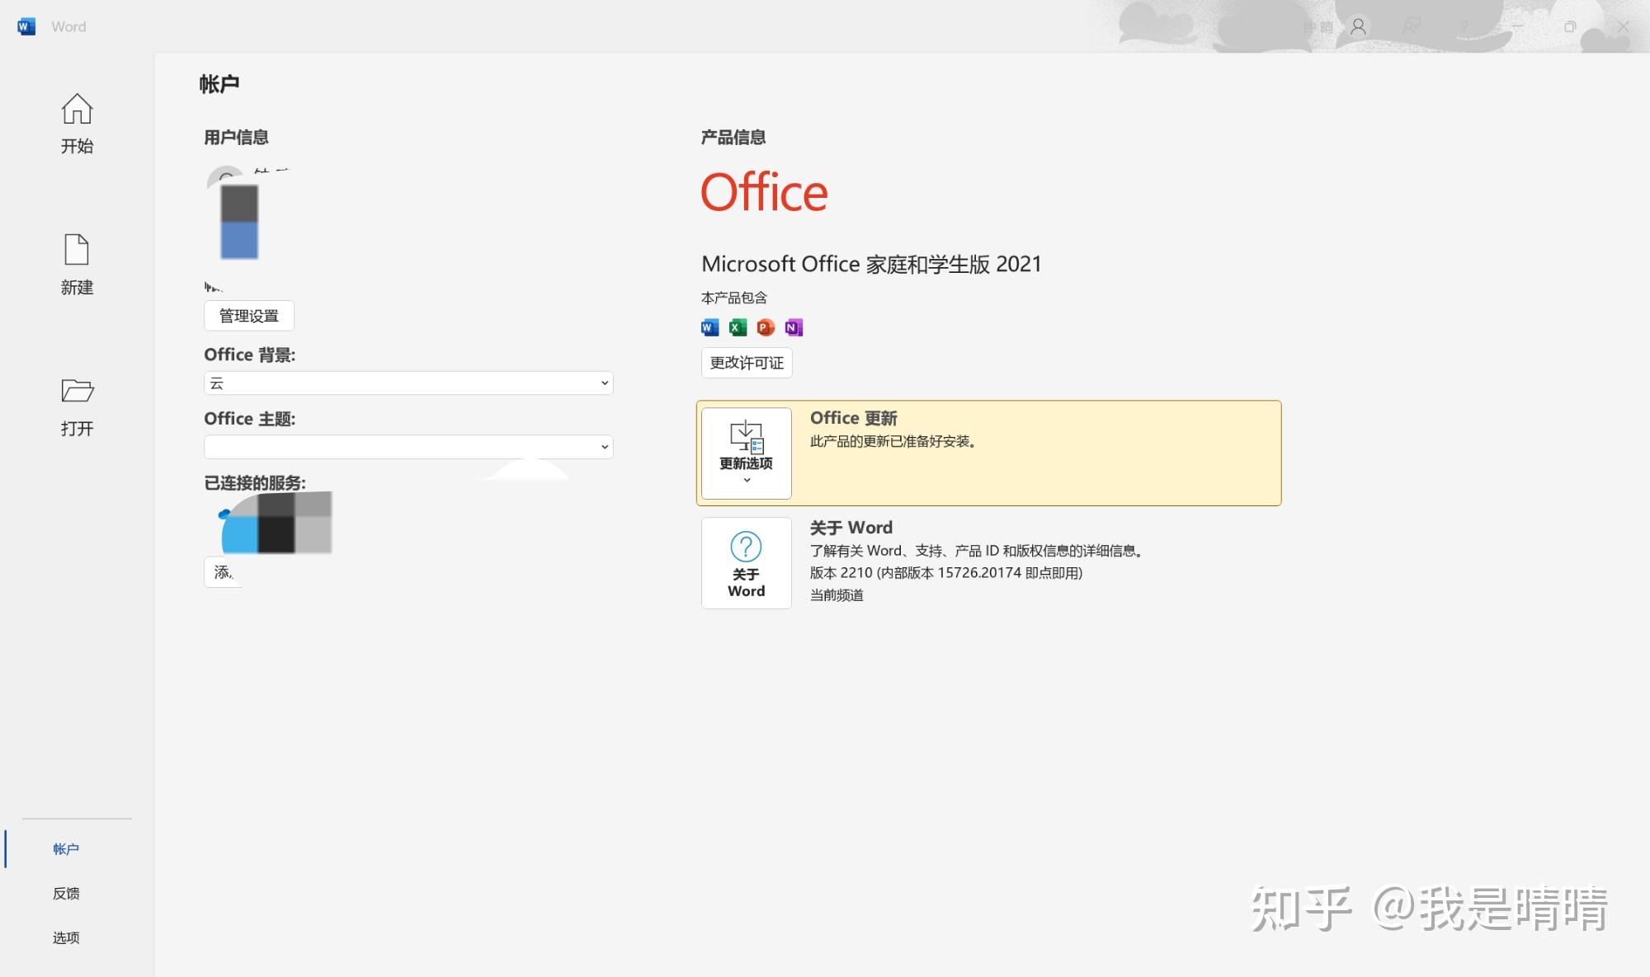Open the 开始 home page in sidebar
This screenshot has height=977, width=1650.
(77, 123)
